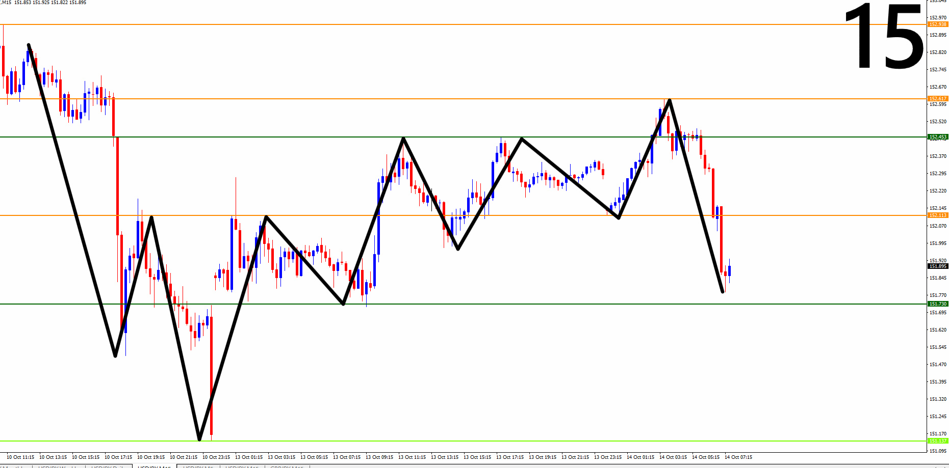The width and height of the screenshot is (949, 468).
Task: Open the USDJPY,Weekly chart tab
Action: click(x=59, y=466)
